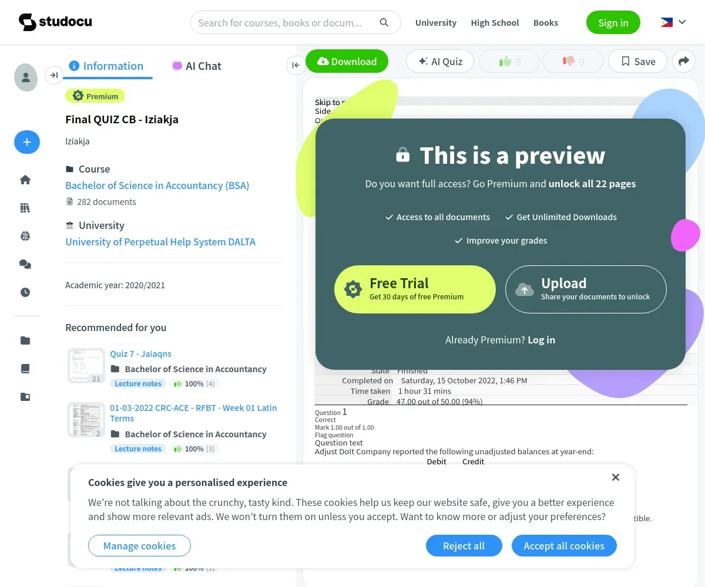This screenshot has height=587, width=705.
Task: Open the Home icon in sidebar
Action: point(25,180)
